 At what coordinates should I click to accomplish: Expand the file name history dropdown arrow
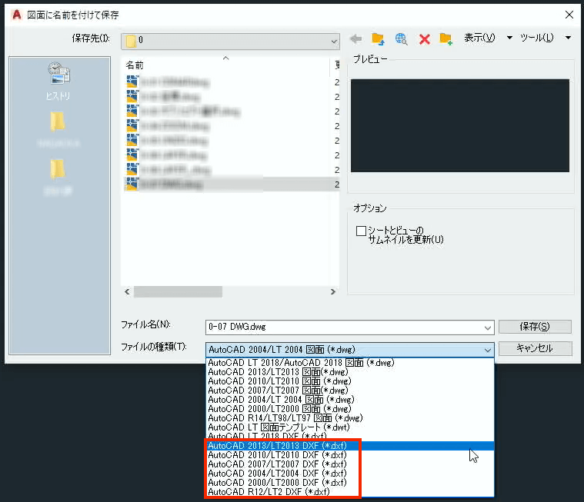pos(488,327)
